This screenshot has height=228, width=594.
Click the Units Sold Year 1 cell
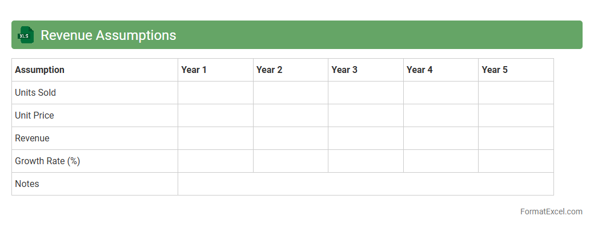pyautogui.click(x=215, y=92)
